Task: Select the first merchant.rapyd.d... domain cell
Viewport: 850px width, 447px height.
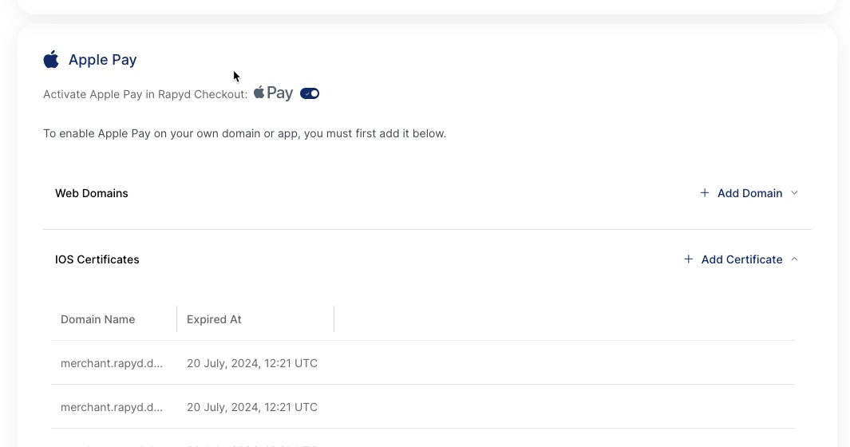Action: 111,363
